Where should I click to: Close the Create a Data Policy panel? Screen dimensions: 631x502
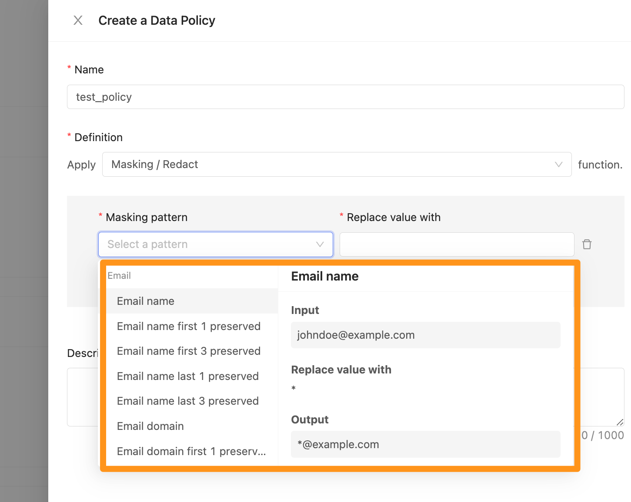(x=78, y=20)
